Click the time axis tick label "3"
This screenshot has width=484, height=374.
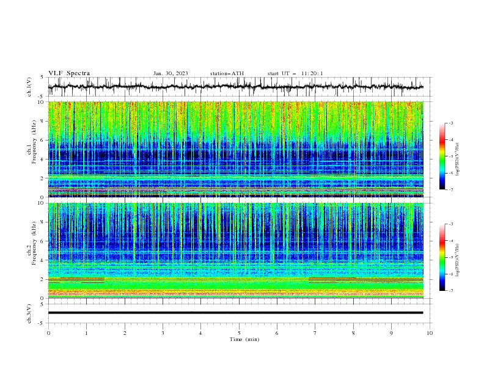(x=163, y=333)
